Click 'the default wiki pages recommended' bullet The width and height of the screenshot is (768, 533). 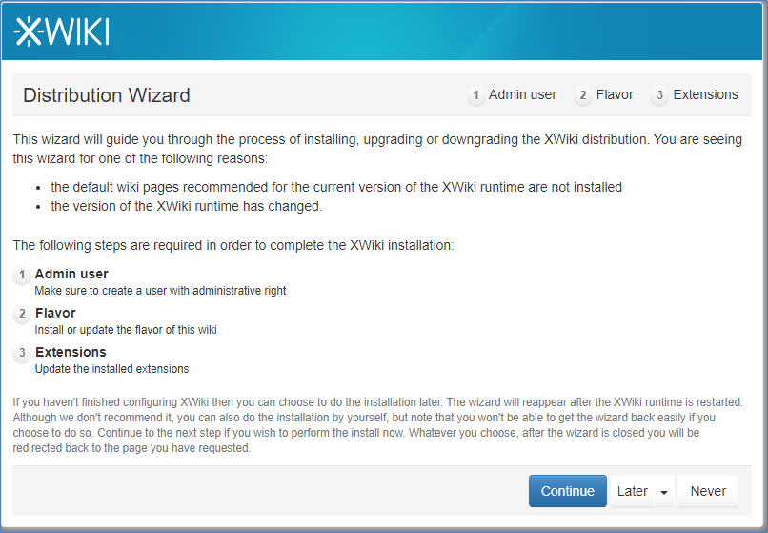[x=336, y=187]
